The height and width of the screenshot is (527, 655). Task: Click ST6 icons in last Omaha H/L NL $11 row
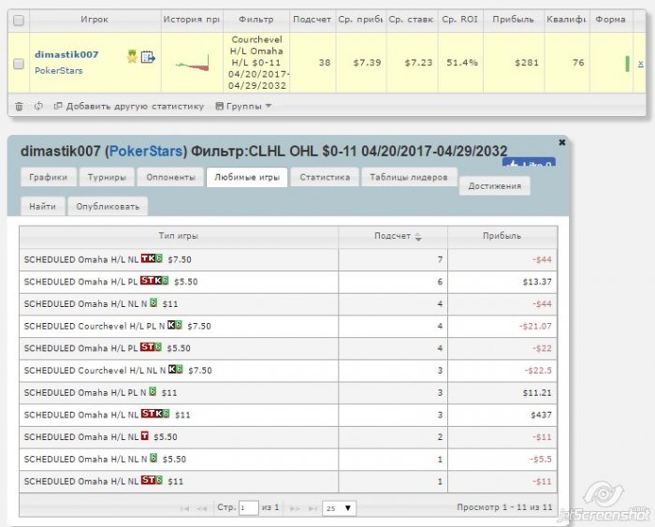click(152, 480)
